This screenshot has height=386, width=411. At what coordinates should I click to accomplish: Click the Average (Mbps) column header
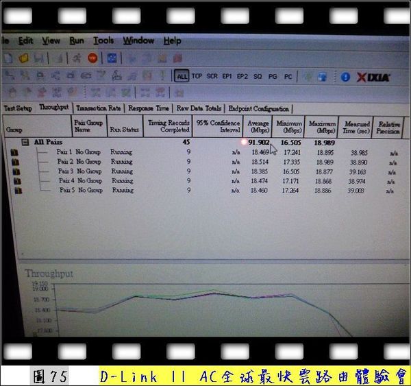pyautogui.click(x=258, y=126)
